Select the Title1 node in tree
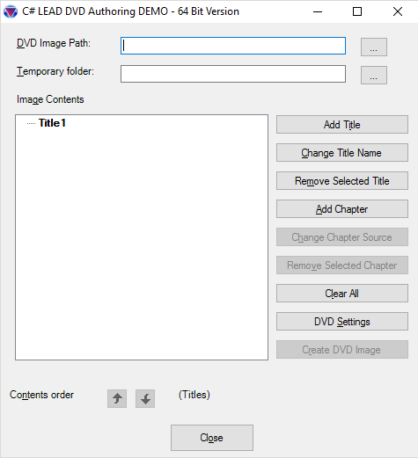The height and width of the screenshot is (458, 418). click(52, 123)
